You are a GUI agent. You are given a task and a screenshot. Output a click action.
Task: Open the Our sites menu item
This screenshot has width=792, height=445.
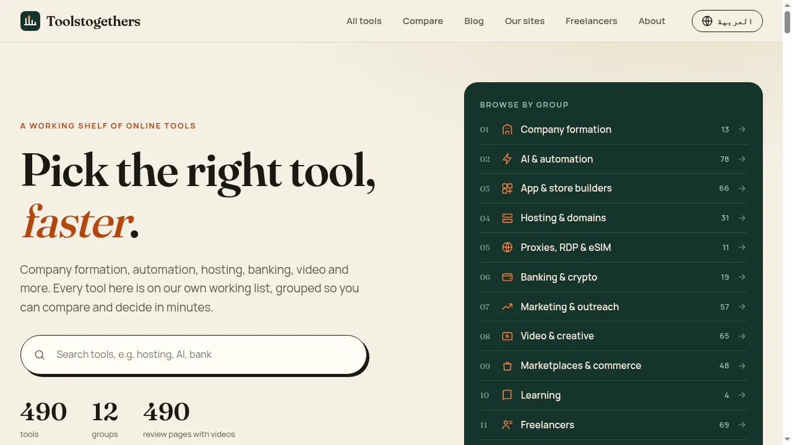click(525, 21)
